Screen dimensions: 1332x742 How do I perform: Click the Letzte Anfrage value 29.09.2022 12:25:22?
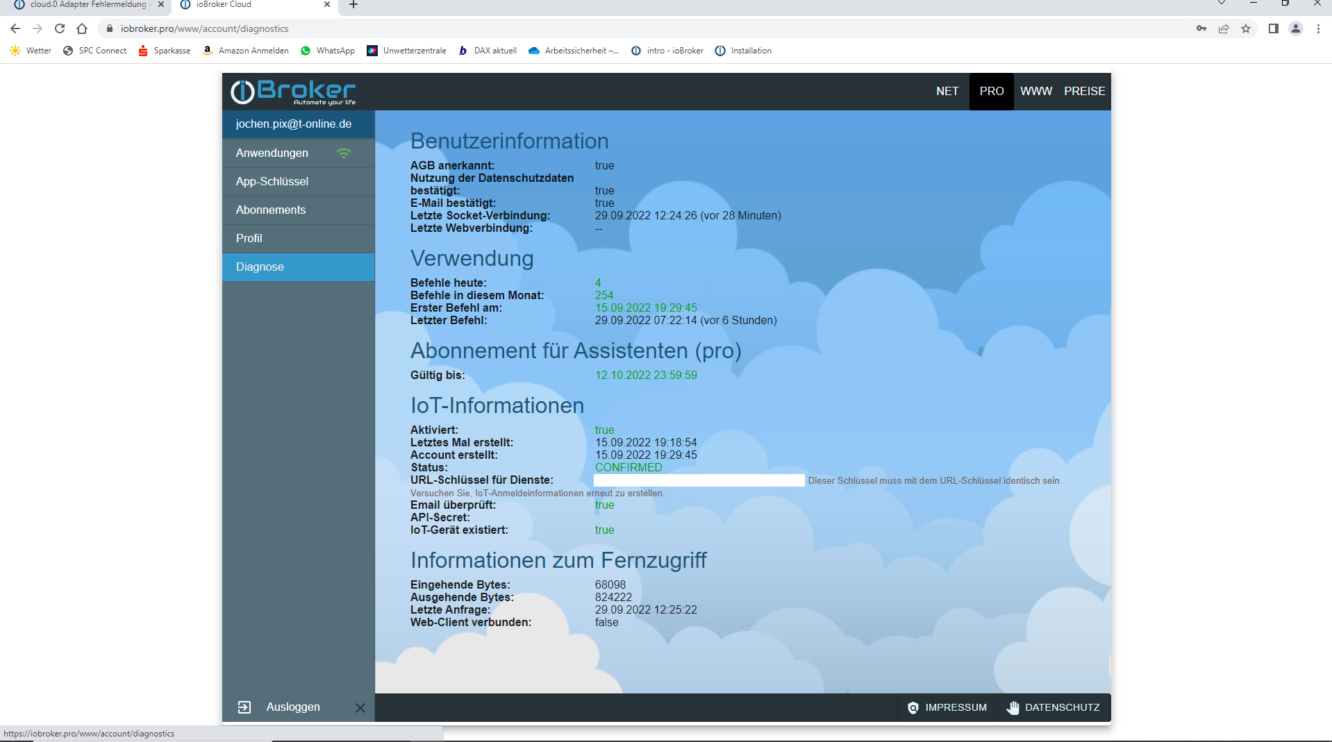pos(646,610)
